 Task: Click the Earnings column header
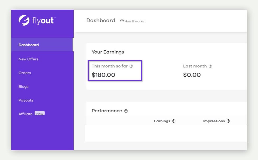tap(162, 121)
